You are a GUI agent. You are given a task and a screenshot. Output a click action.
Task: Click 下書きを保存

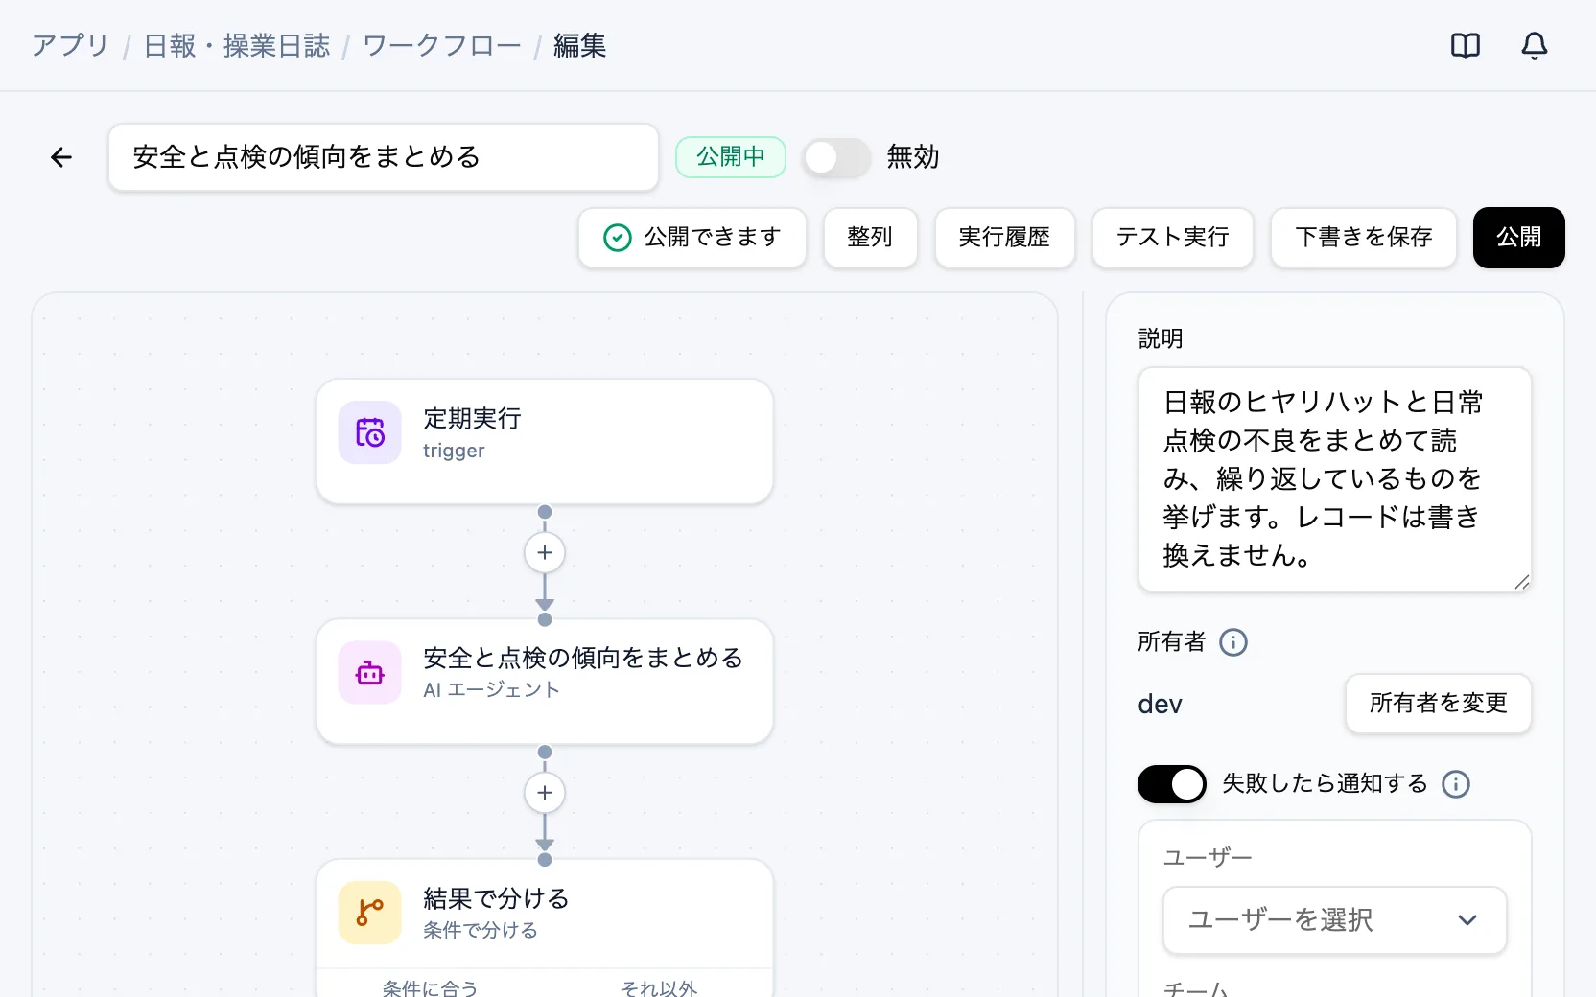click(1364, 237)
